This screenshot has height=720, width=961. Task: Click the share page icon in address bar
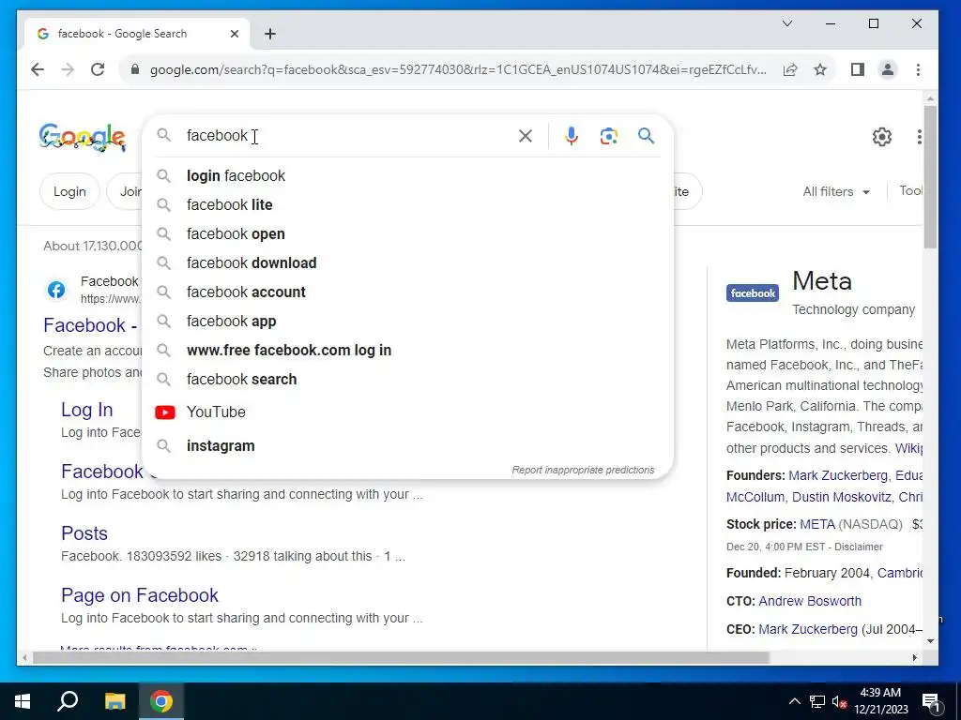(x=790, y=69)
